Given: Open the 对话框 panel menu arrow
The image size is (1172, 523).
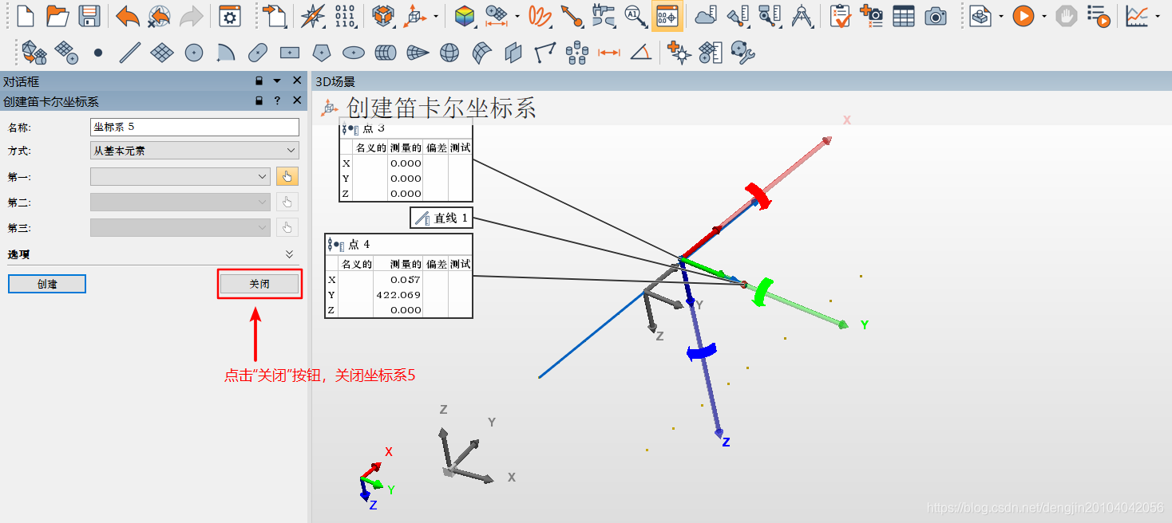Looking at the screenshot, I should [277, 81].
